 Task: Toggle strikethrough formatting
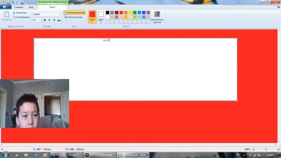[x=59, y=20]
